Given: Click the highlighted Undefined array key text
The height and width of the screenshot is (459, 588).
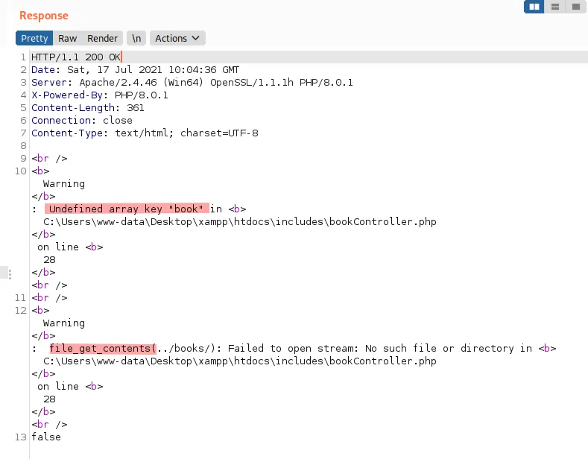Looking at the screenshot, I should pyautogui.click(x=127, y=209).
